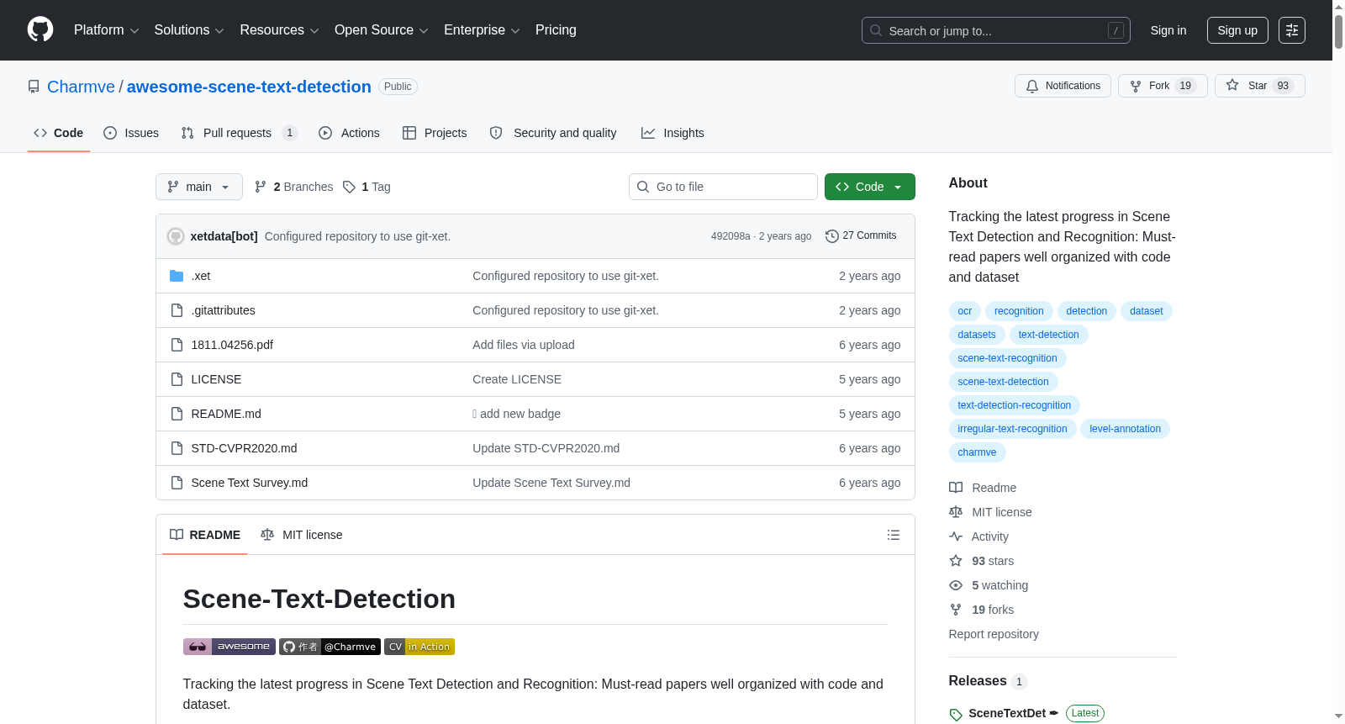The height and width of the screenshot is (724, 1345).
Task: Fork the repository with Fork button
Action: point(1163,86)
